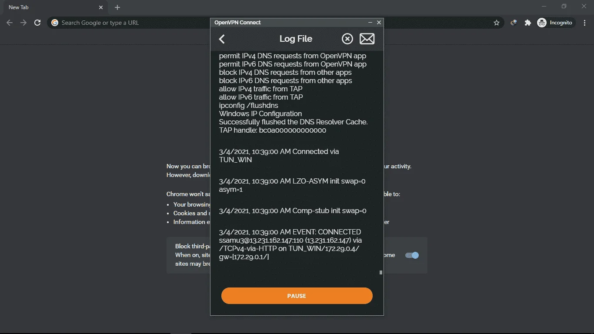Click the 'Log File' header title
This screenshot has width=594, height=334.
pos(296,39)
